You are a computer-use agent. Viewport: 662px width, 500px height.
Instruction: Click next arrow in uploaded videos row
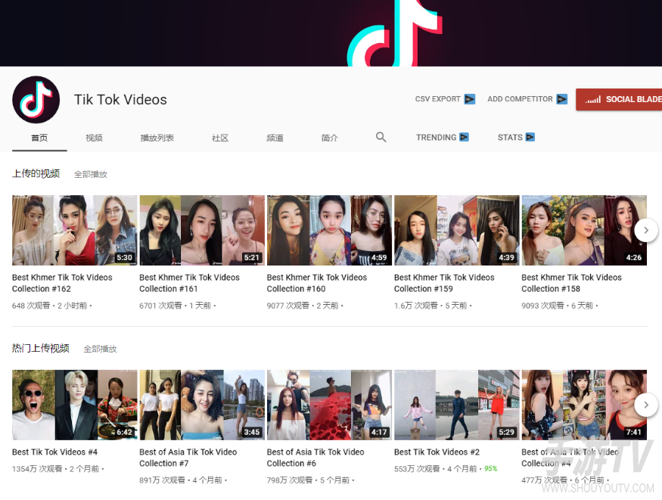point(646,231)
